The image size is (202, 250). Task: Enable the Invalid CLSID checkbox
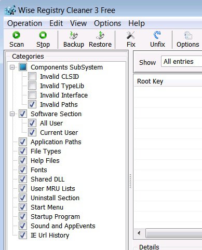click(x=32, y=76)
